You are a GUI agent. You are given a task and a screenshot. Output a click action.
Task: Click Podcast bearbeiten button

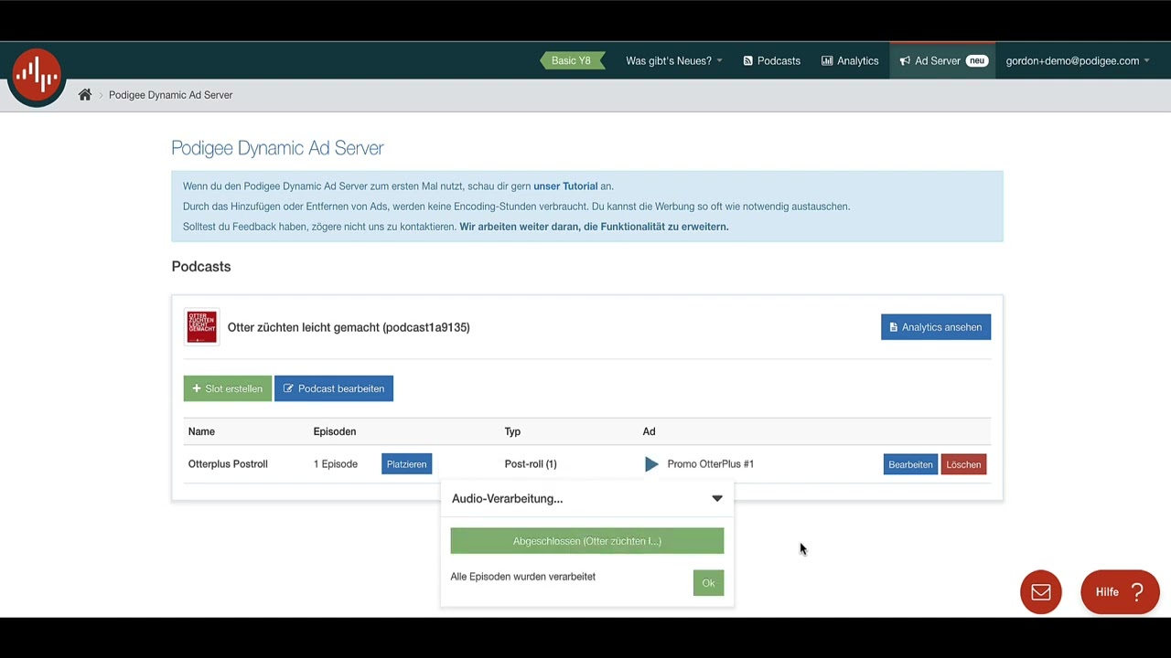tap(334, 388)
